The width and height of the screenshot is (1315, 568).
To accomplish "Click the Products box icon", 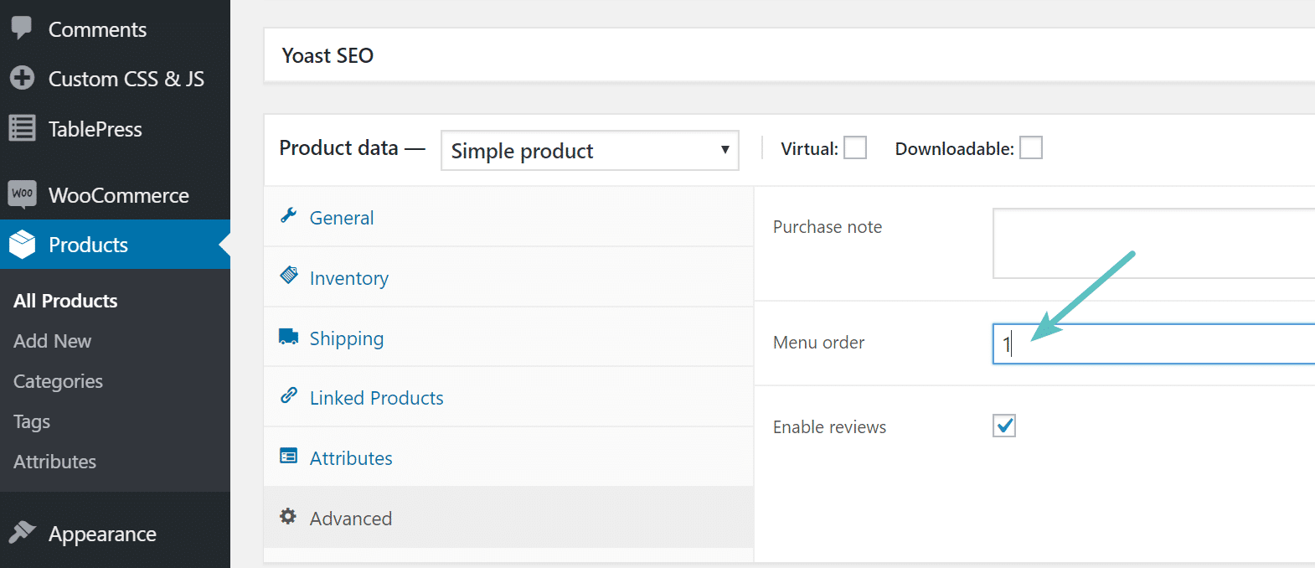I will tap(23, 245).
